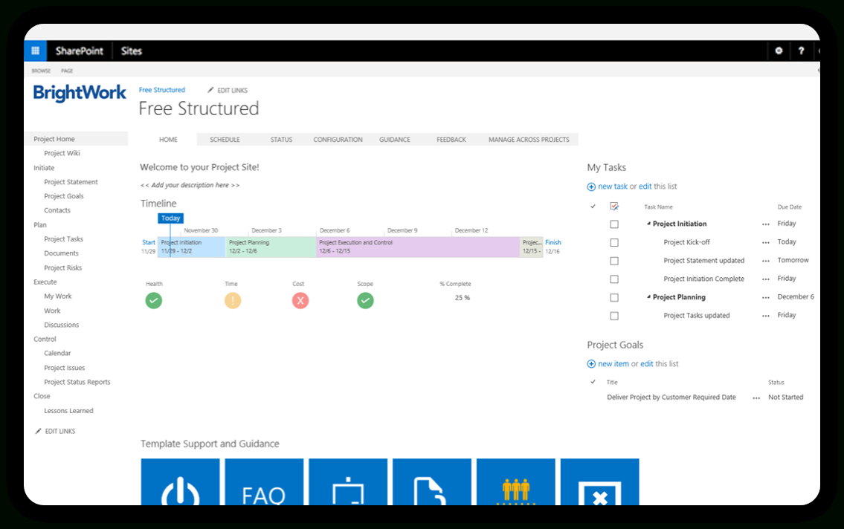This screenshot has width=844, height=529.
Task: Click the yellow Time warning indicator
Action: (233, 300)
